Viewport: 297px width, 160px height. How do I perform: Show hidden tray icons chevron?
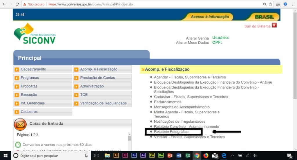233,155
